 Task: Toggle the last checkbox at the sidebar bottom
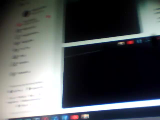click(19, 106)
